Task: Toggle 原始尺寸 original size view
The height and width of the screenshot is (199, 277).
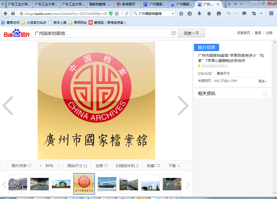Action: click(77, 166)
